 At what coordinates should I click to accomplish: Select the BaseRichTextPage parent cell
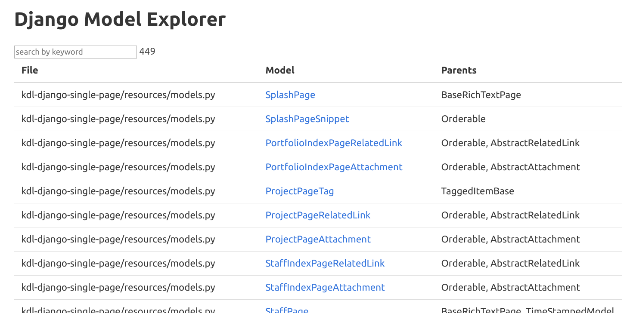point(481,95)
